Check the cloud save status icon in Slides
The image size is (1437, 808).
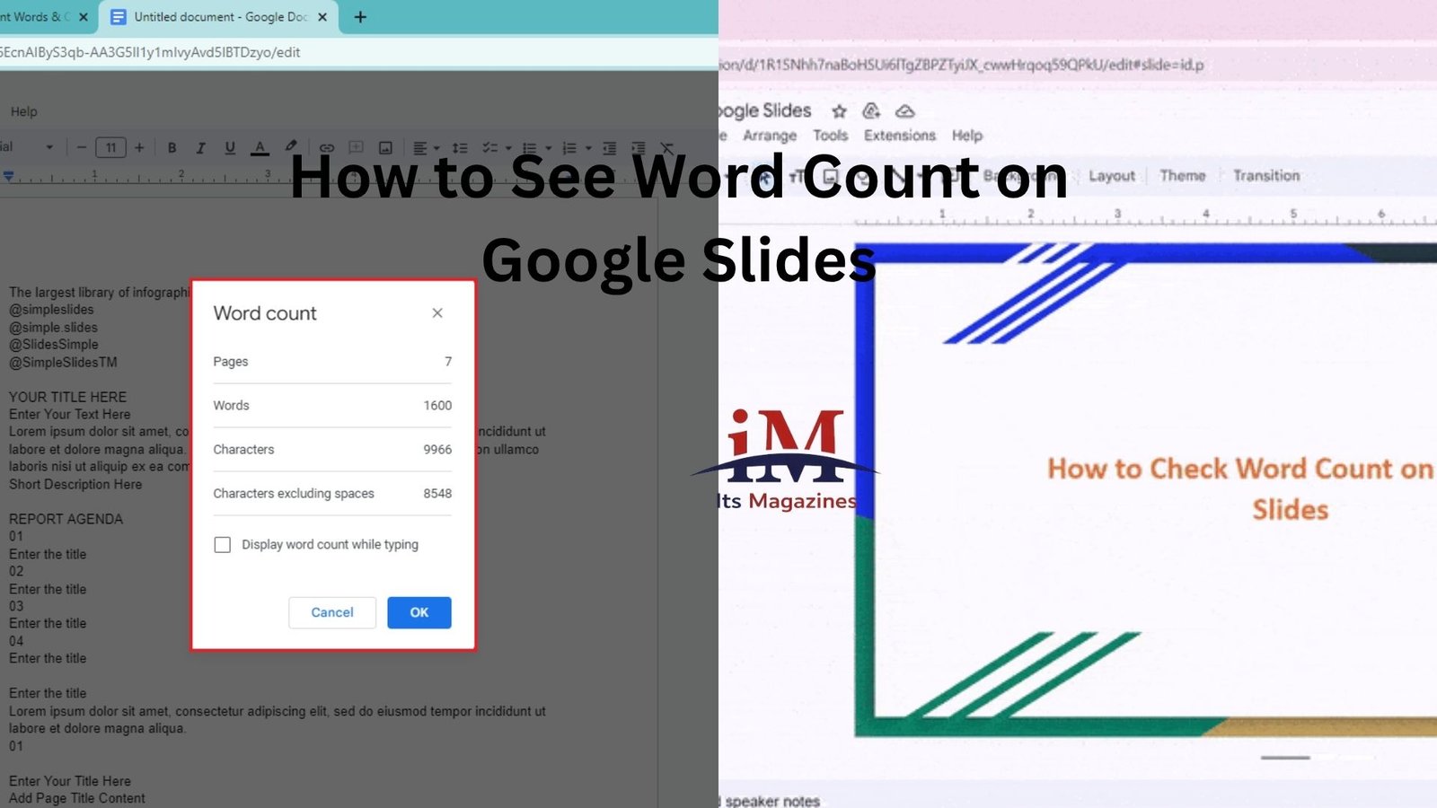(905, 111)
